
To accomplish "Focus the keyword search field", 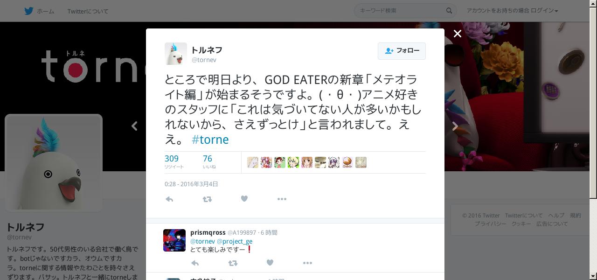I will click(x=401, y=11).
